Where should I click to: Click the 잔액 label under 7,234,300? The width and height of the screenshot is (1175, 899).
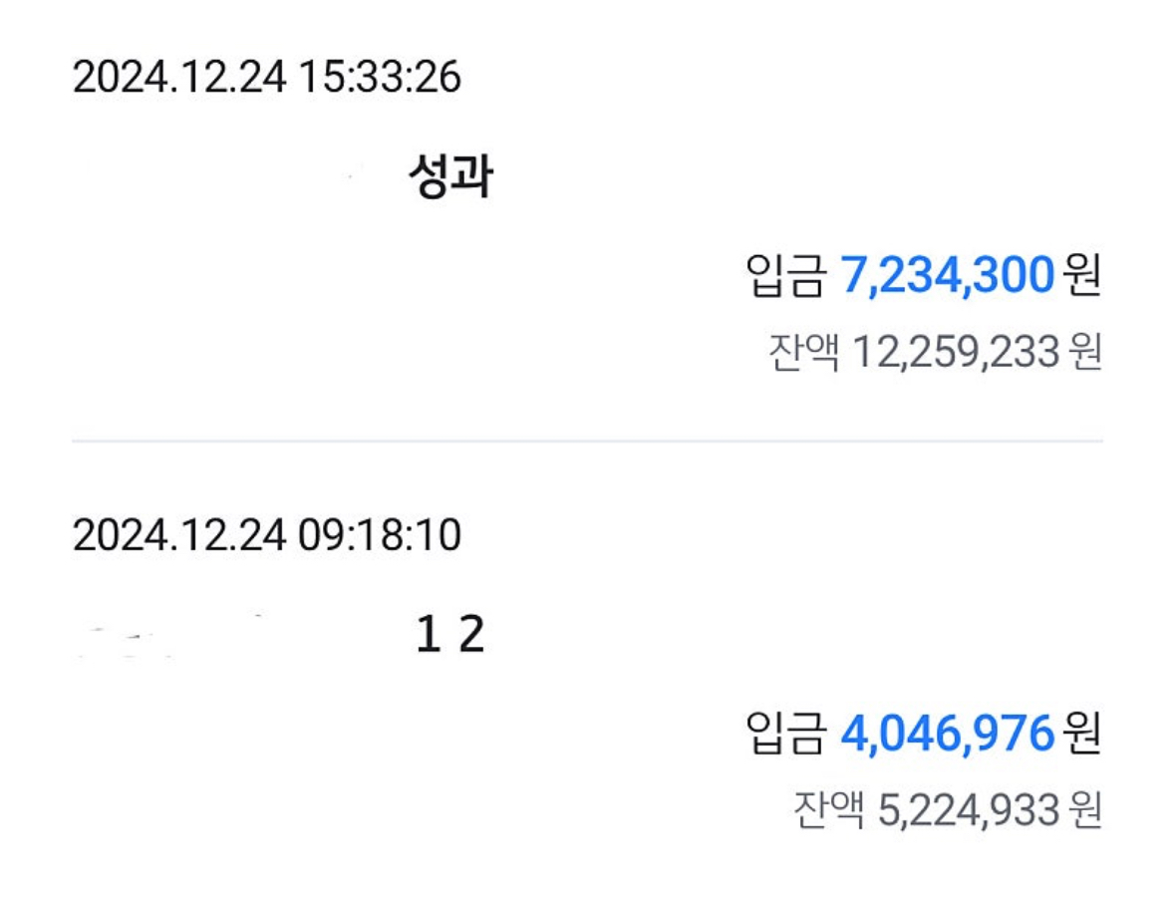click(x=804, y=352)
